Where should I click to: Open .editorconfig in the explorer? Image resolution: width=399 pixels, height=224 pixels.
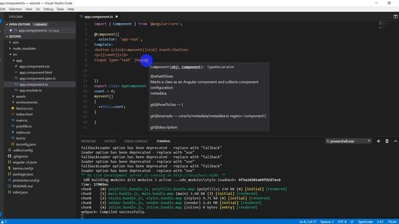click(x=22, y=150)
